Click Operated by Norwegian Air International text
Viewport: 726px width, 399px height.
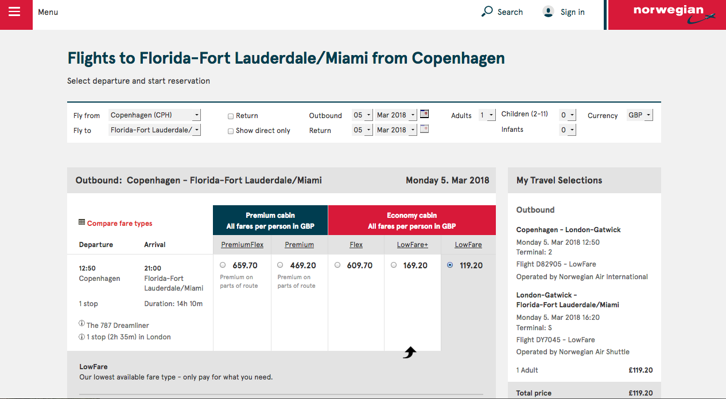point(582,277)
